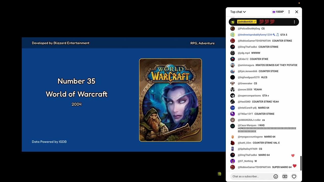Viewport: 324px width, 182px height.
Task: Click 'YEAHH' message by snow.0008
Action: click(x=258, y=89)
